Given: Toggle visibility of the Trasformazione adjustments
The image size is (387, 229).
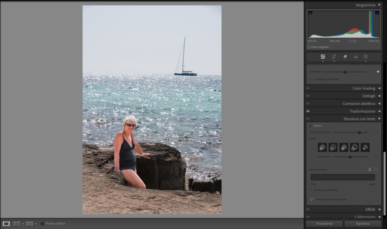Looking at the screenshot, I should (x=308, y=111).
